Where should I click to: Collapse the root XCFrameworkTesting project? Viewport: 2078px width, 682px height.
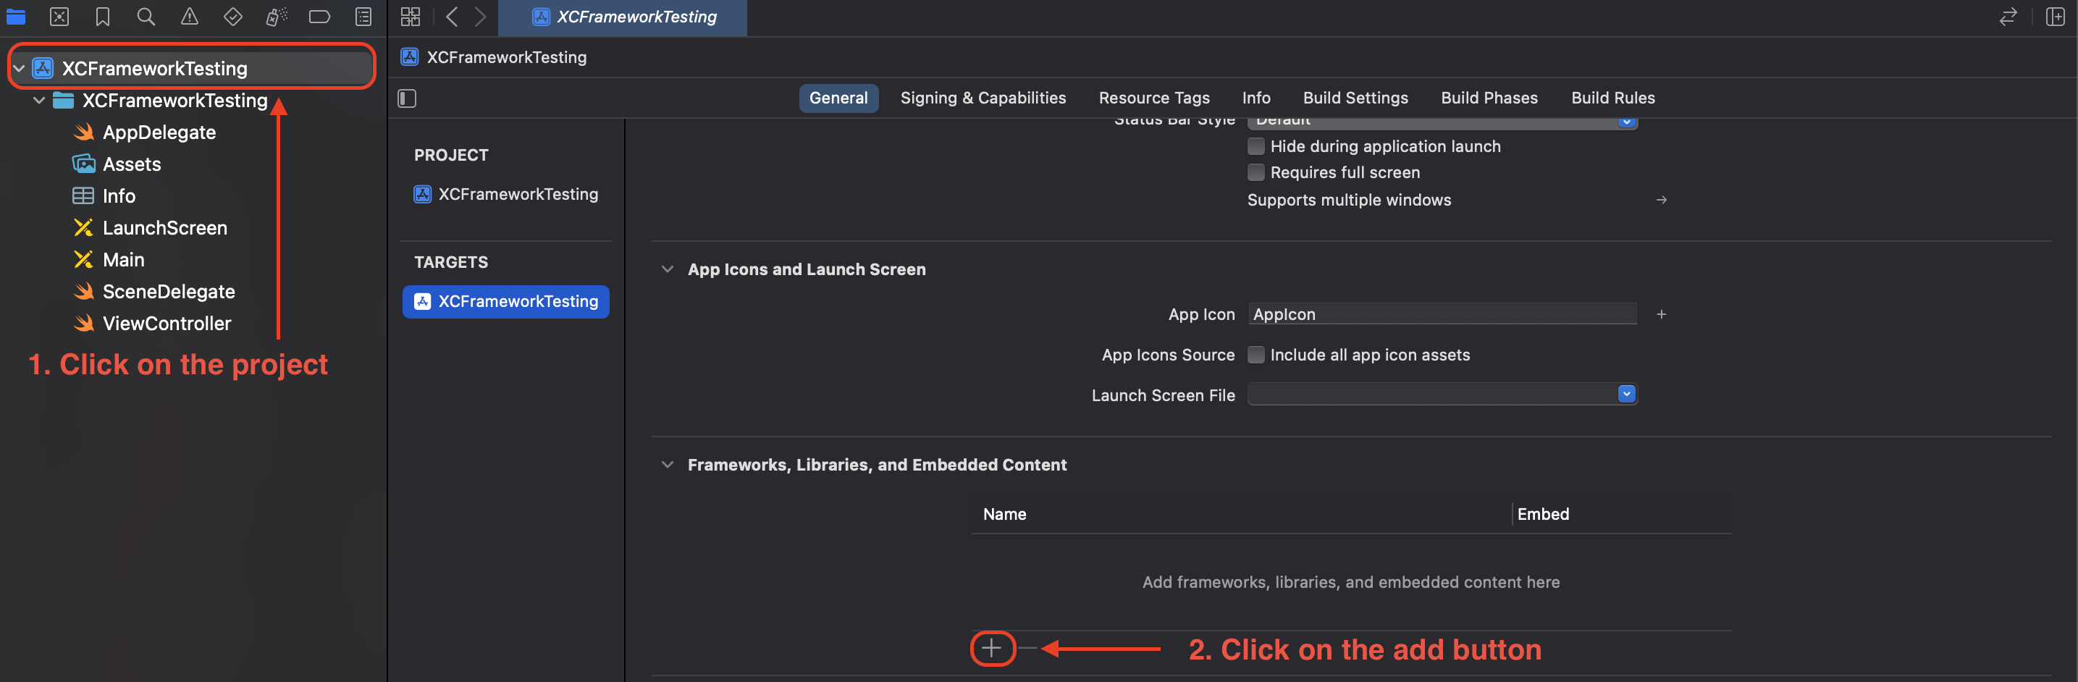(x=20, y=69)
